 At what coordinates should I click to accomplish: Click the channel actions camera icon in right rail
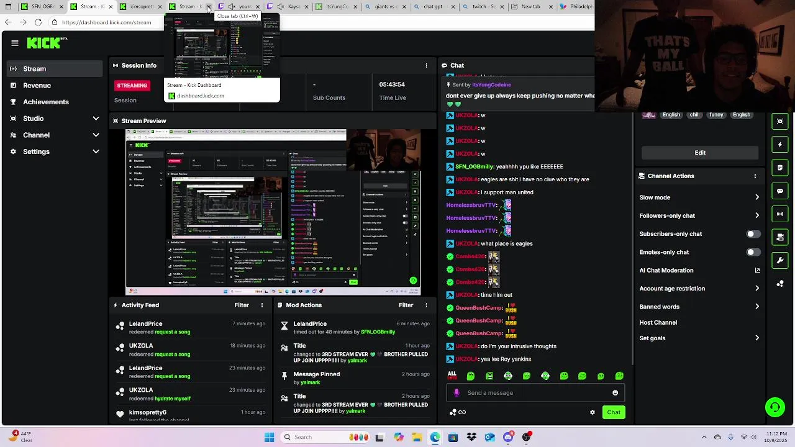tap(780, 237)
